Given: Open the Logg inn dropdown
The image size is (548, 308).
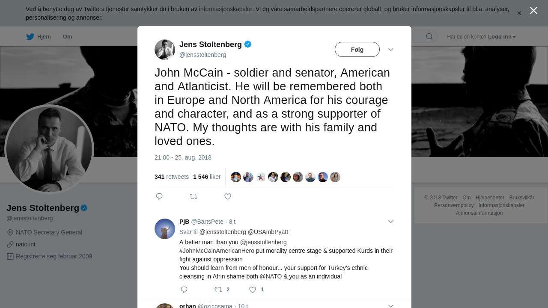Looking at the screenshot, I should click(502, 37).
